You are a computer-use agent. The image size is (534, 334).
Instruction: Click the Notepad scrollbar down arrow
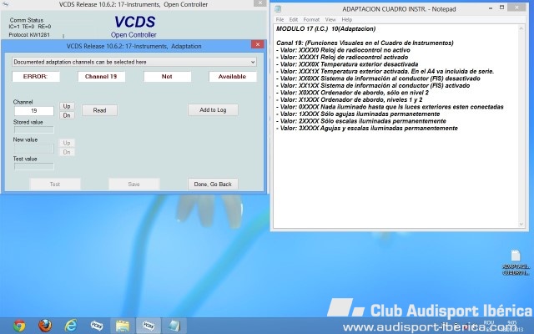pyautogui.click(x=521, y=224)
